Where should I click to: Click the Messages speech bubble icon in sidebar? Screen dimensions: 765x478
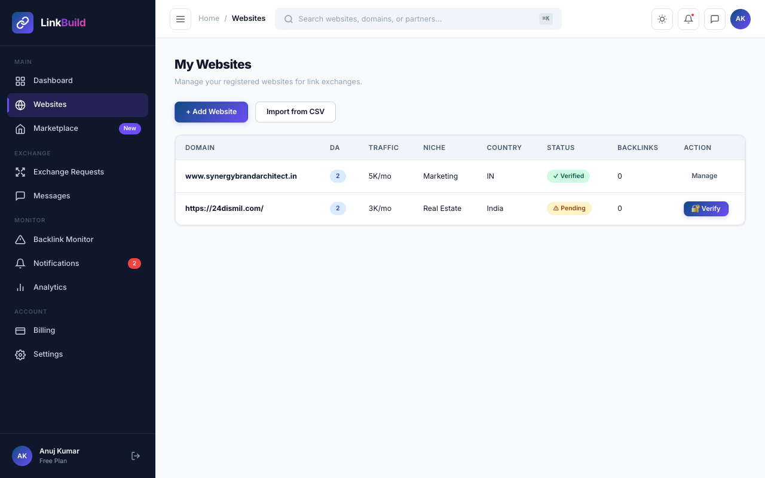tap(20, 196)
